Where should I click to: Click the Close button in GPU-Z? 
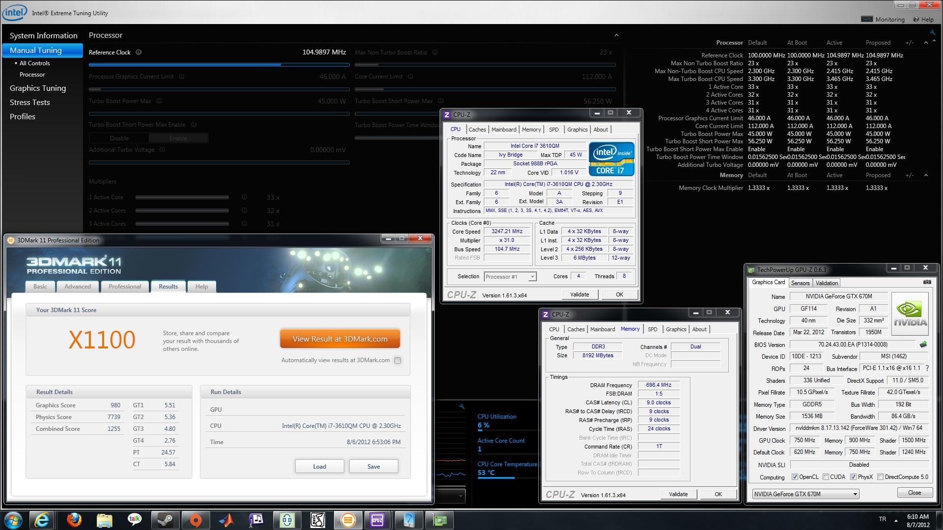(915, 493)
